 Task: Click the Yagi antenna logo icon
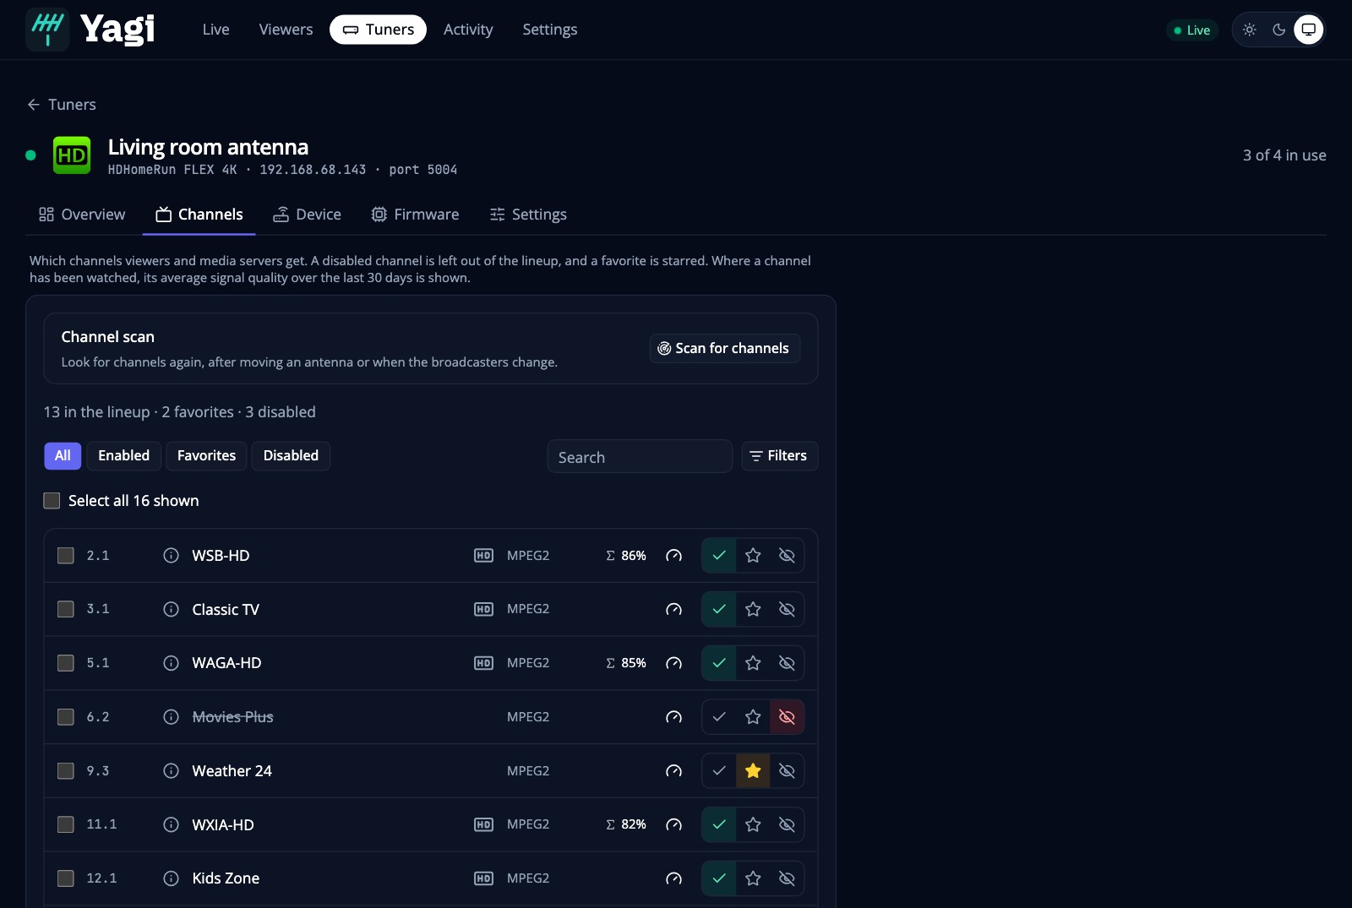(x=47, y=30)
